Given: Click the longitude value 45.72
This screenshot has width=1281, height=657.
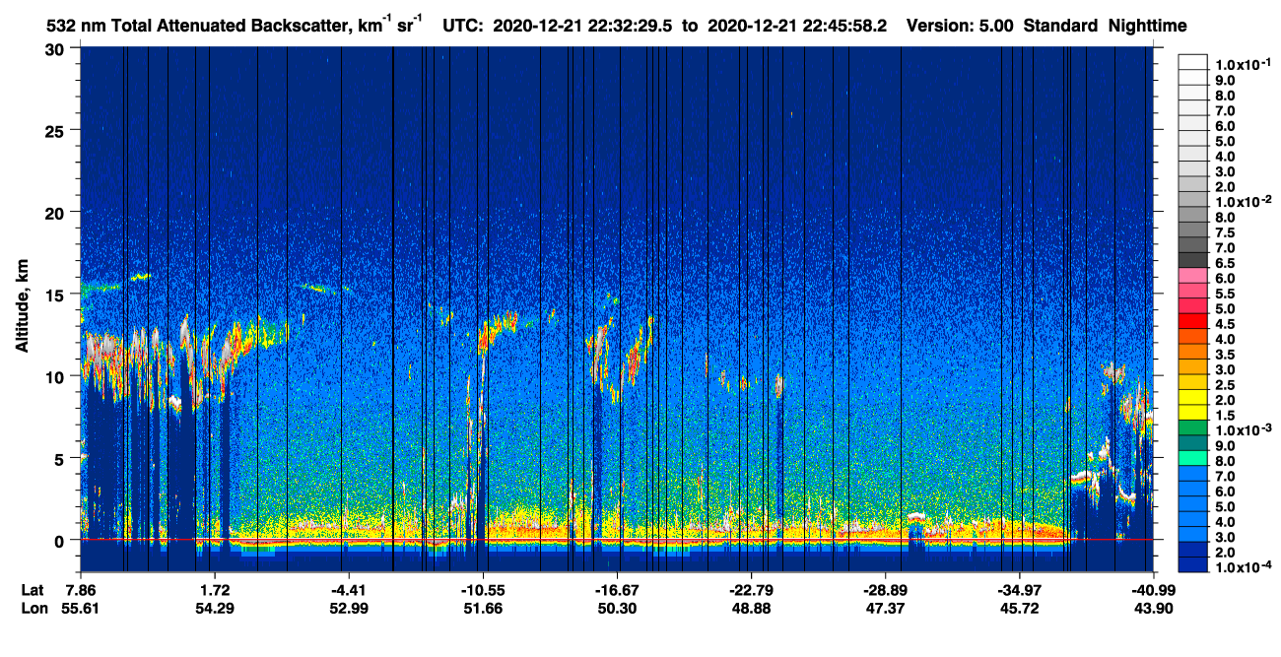Looking at the screenshot, I should point(1021,609).
